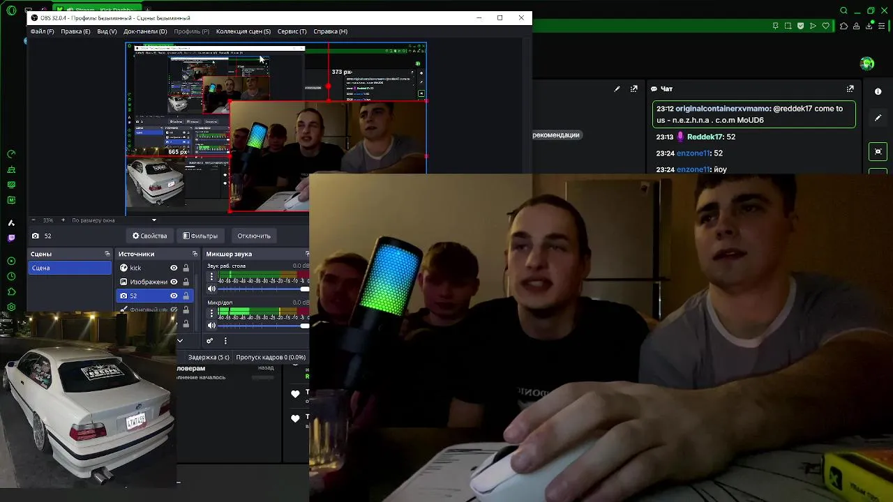Click the Задержка (5 с) status entry

click(x=208, y=357)
